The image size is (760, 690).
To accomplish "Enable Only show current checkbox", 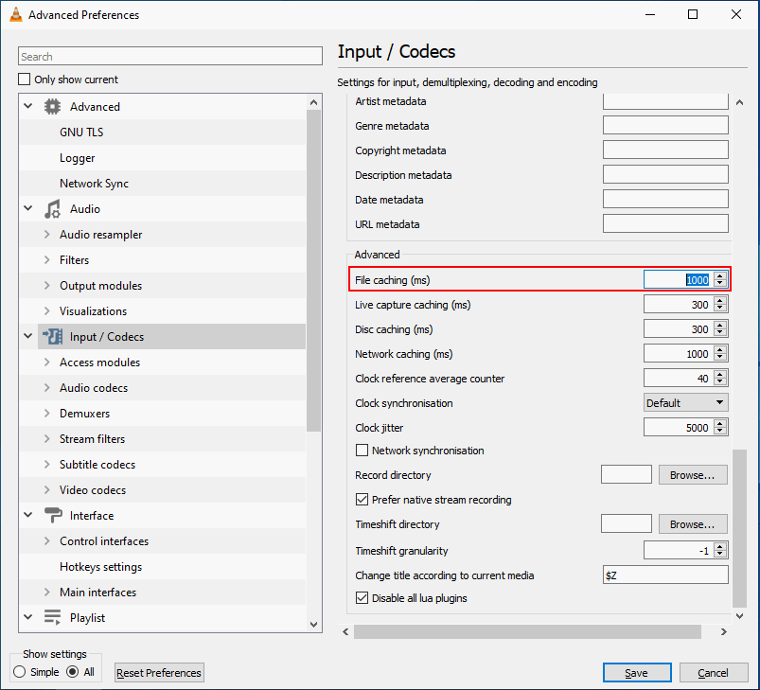I will pos(25,79).
